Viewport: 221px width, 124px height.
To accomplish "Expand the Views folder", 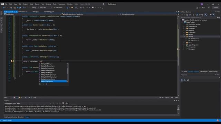I will (x=184, y=43).
